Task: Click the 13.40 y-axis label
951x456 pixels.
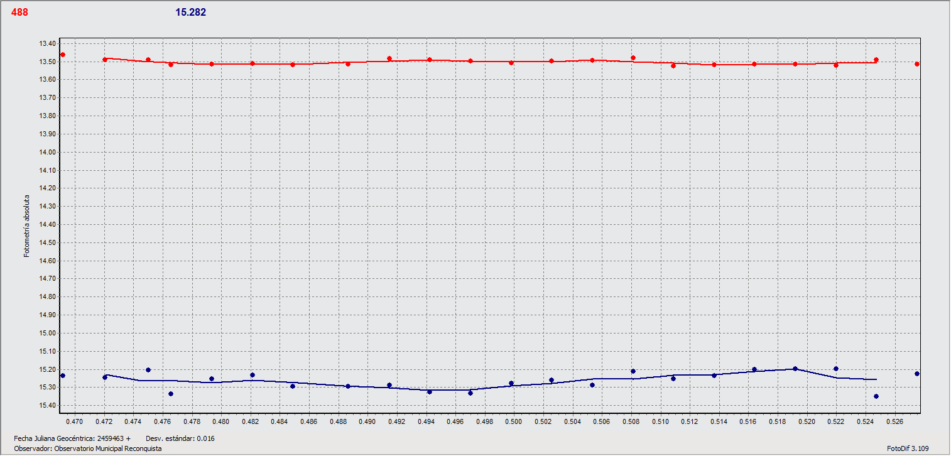Action: click(x=47, y=43)
